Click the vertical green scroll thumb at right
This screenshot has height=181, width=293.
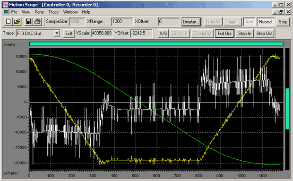pos(287,109)
